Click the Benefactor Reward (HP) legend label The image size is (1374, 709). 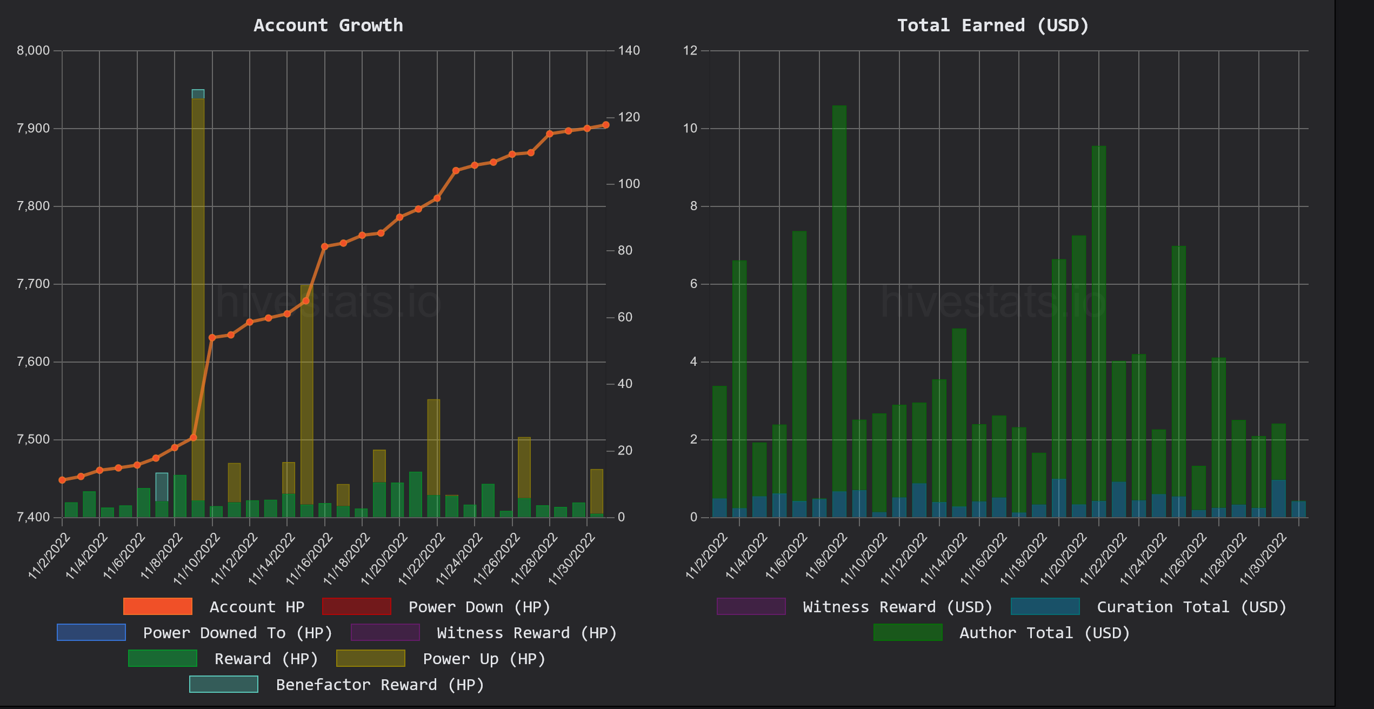[380, 685]
